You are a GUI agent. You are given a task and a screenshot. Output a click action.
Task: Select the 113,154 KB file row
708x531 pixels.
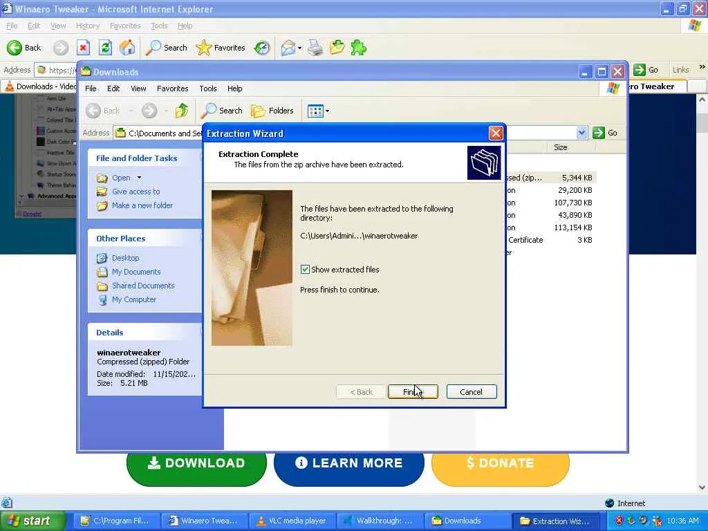coord(550,227)
